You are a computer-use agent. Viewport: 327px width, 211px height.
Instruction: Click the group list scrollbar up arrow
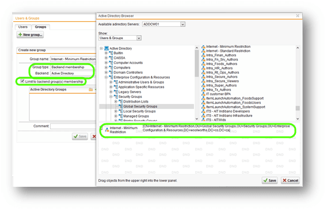click(x=298, y=48)
